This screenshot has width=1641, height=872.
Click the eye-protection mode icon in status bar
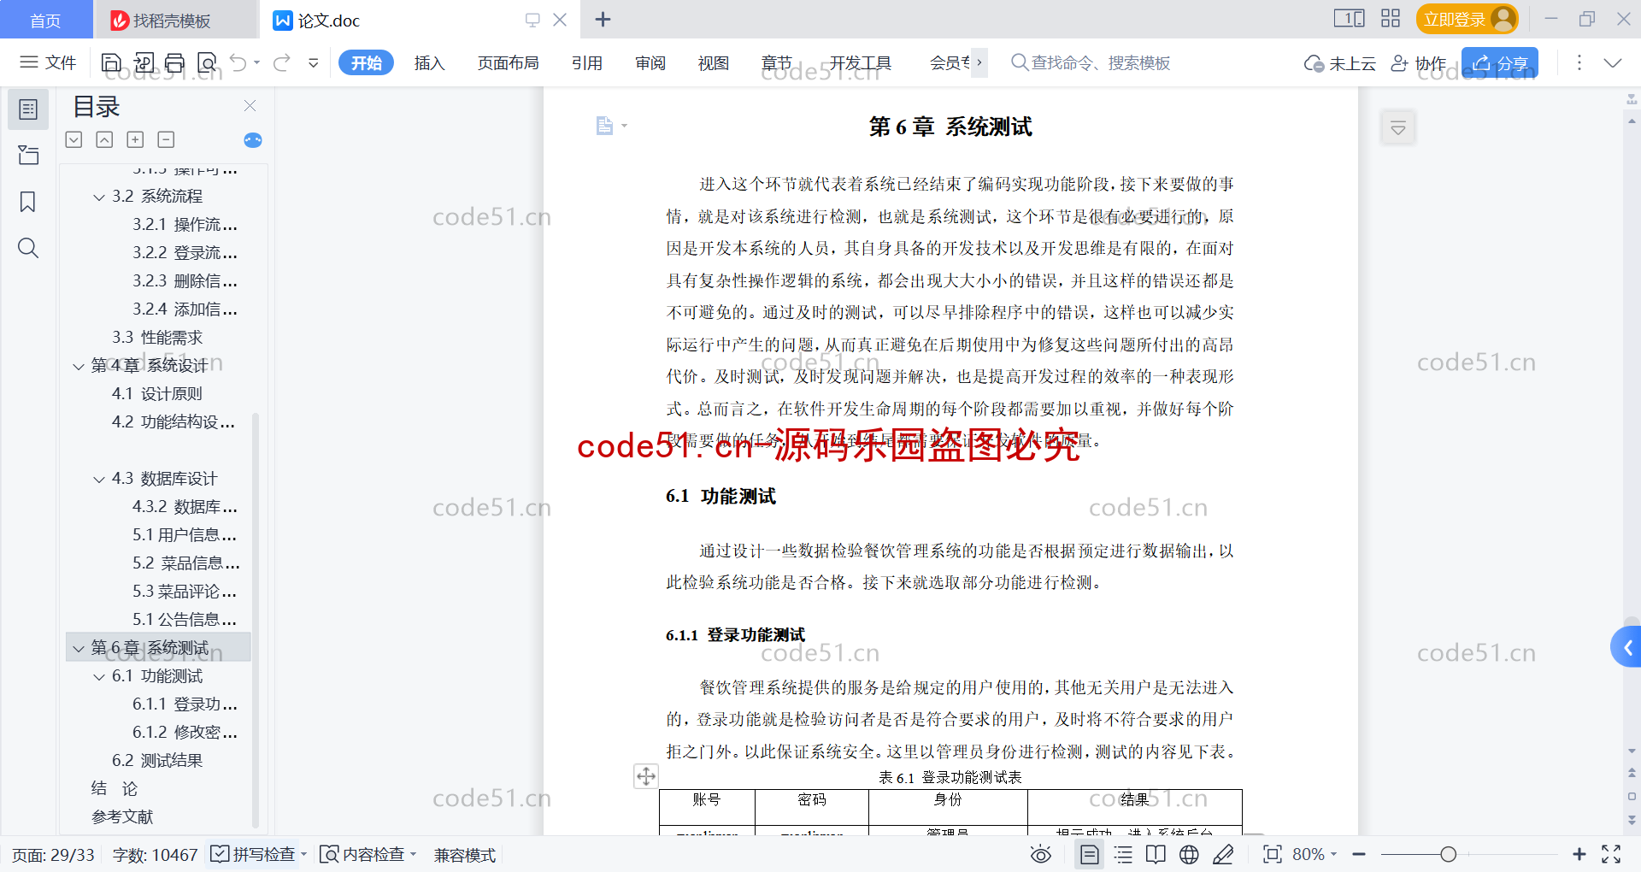pos(1041,854)
